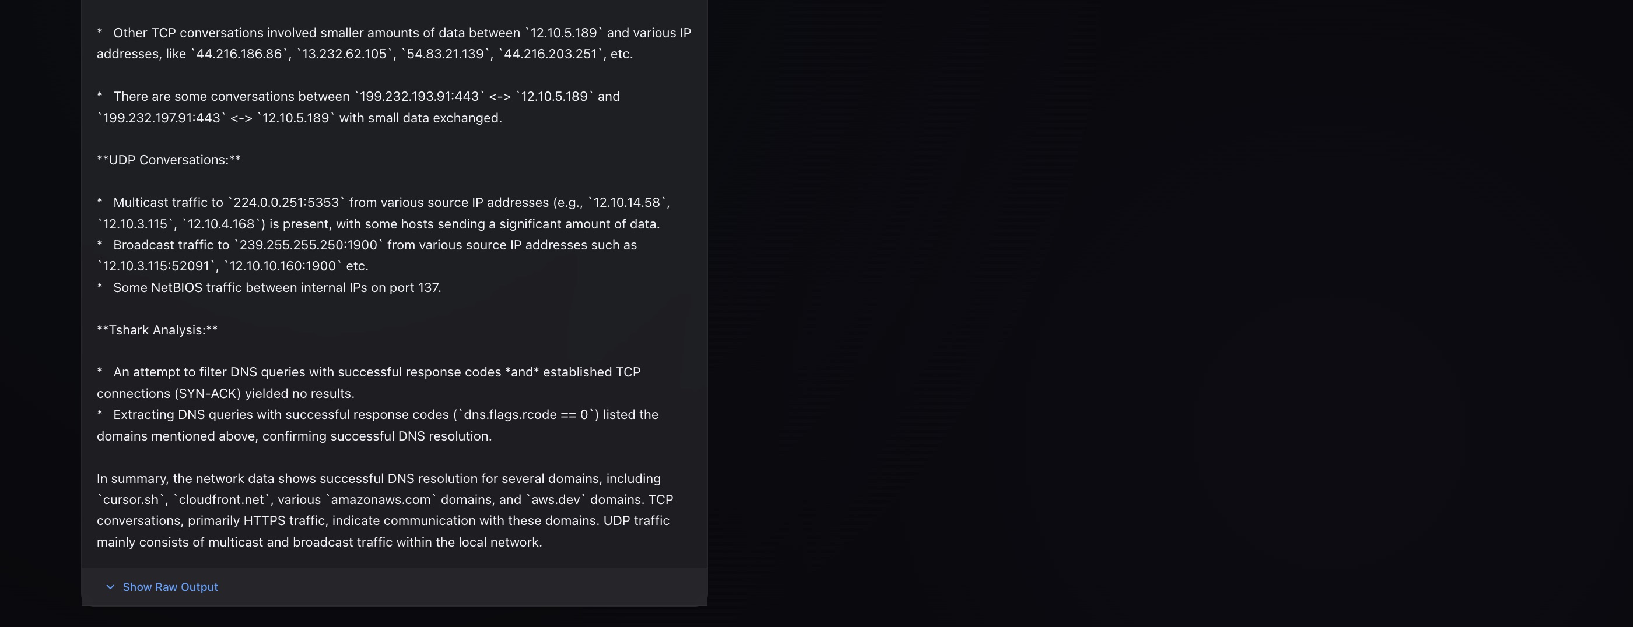Click the `amazonaws.com` code snippet
The image size is (1633, 627).
(x=380, y=500)
